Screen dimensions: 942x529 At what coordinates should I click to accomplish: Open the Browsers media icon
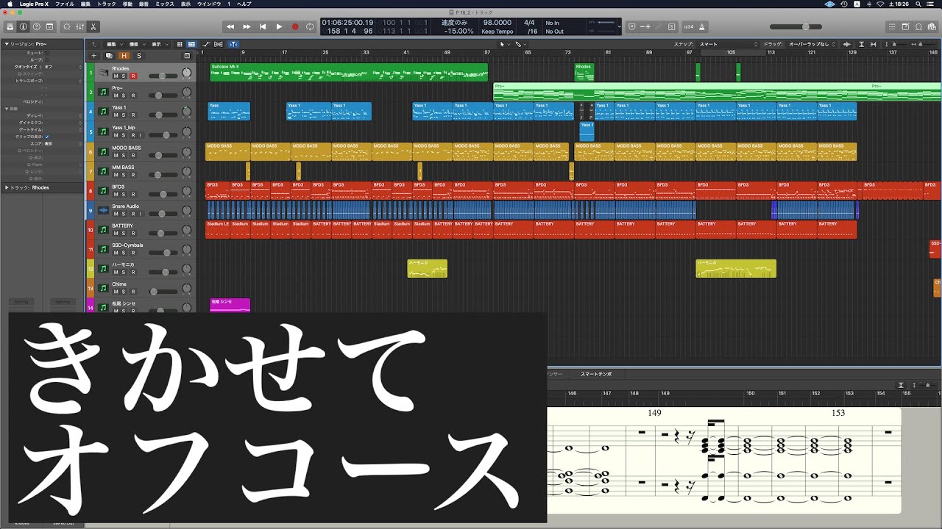tap(932, 26)
